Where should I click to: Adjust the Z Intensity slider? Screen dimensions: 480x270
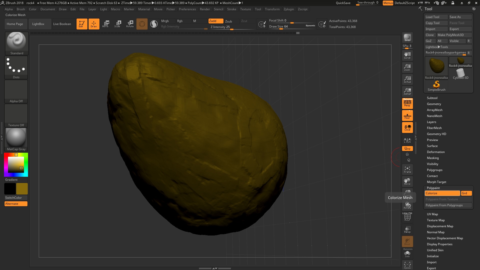pyautogui.click(x=232, y=27)
